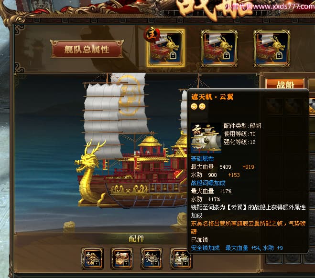Click the 遮天帆·云翼 item title
Viewport: 315px width, 278px height.
coord(212,97)
